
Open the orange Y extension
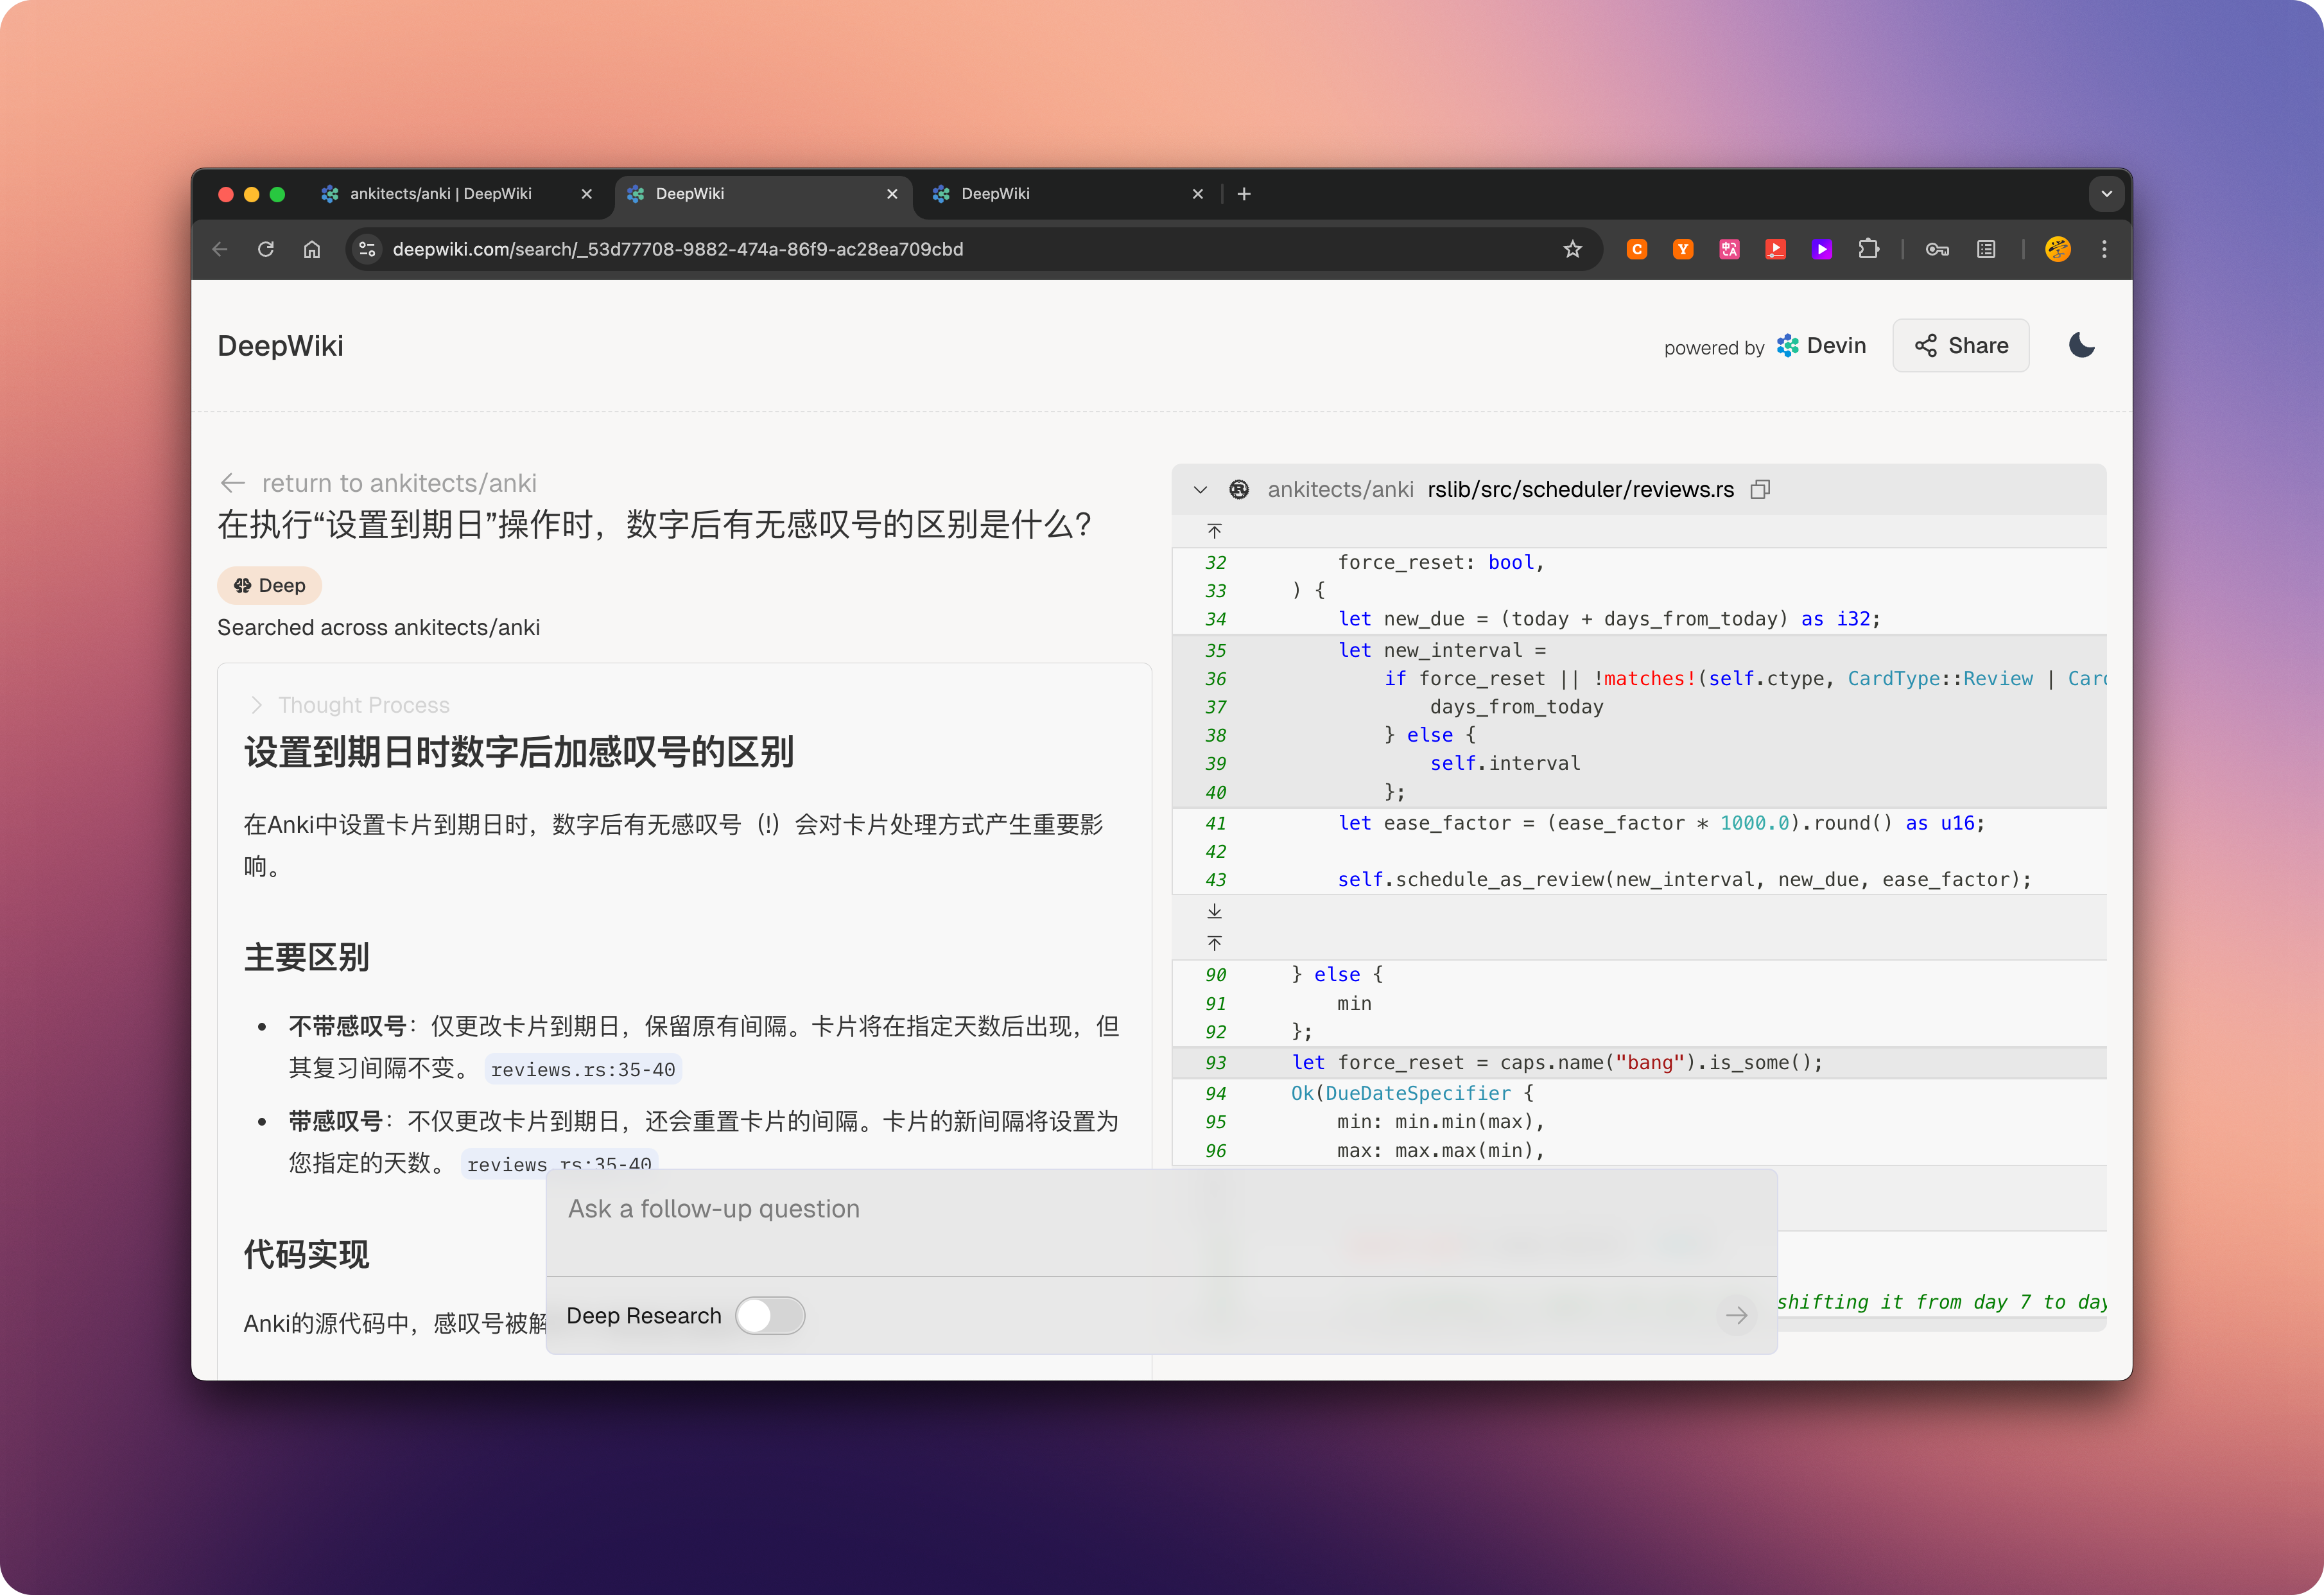1683,249
